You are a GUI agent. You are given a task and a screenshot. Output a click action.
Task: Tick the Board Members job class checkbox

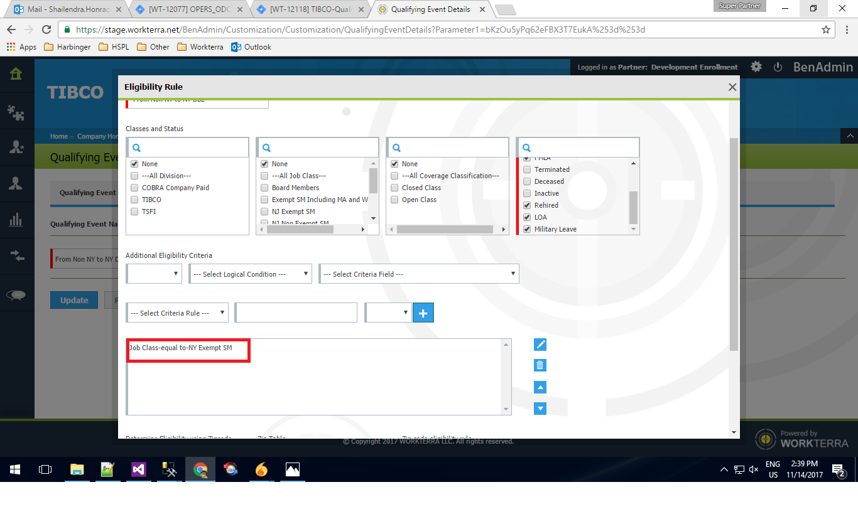click(264, 188)
